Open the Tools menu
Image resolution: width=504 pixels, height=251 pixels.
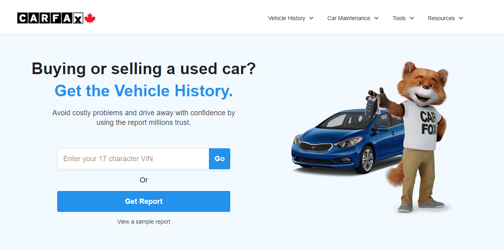click(399, 18)
